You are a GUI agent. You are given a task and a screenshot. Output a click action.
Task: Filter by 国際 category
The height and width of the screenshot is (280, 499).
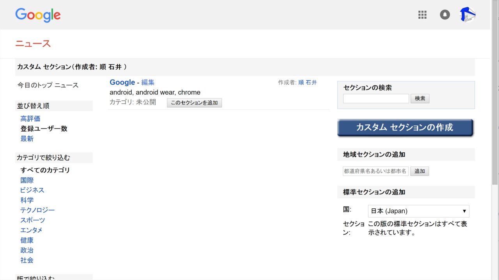click(x=27, y=180)
